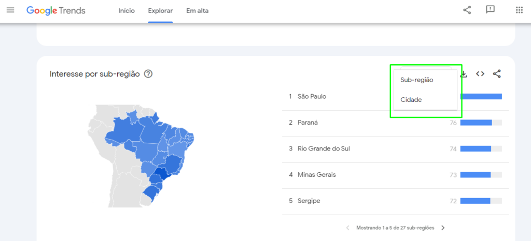Click the header share icon

pyautogui.click(x=467, y=10)
